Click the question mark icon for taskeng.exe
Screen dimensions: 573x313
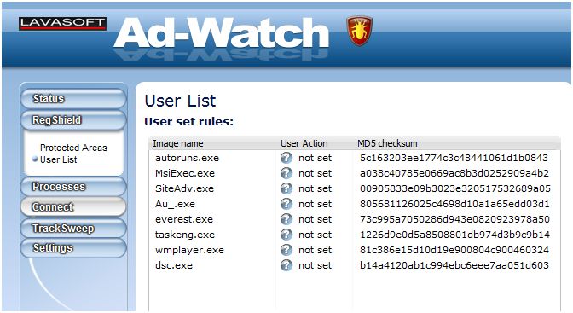(286, 235)
